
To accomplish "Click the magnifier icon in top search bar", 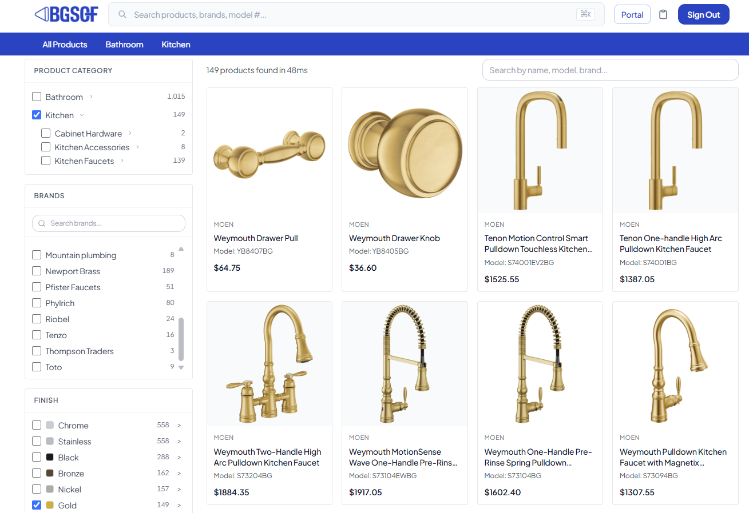I will pyautogui.click(x=122, y=14).
